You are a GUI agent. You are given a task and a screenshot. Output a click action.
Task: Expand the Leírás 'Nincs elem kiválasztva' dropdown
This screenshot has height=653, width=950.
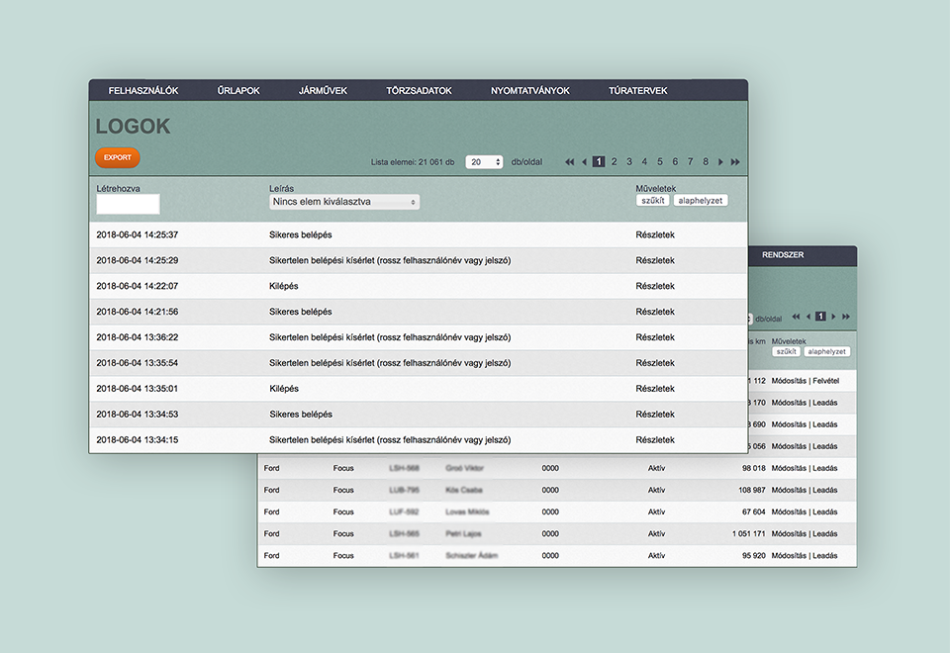click(x=344, y=202)
